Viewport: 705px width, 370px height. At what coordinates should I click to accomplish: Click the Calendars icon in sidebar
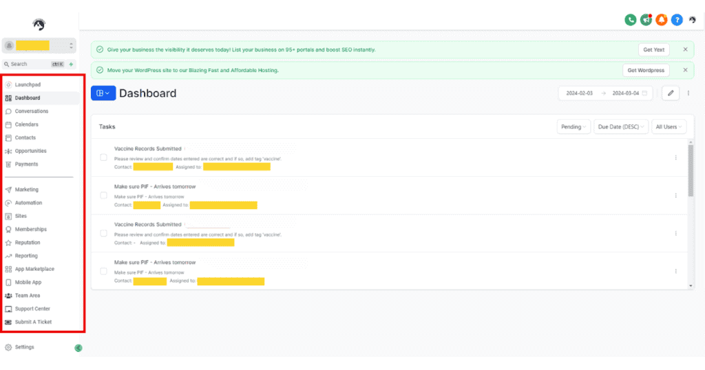(x=8, y=124)
